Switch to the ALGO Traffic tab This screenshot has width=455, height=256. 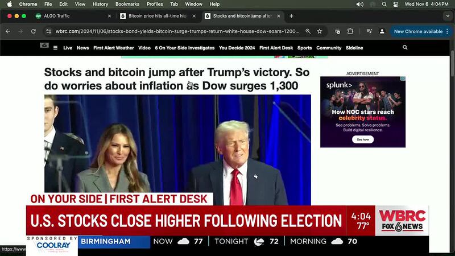[x=73, y=16]
